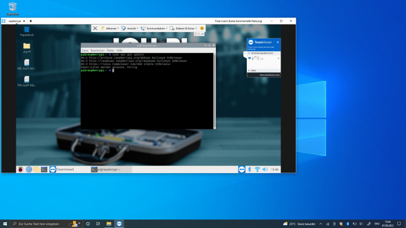The height and width of the screenshot is (228, 406).
Task: Open the www.teamviewer.com link
Action: pos(269,75)
